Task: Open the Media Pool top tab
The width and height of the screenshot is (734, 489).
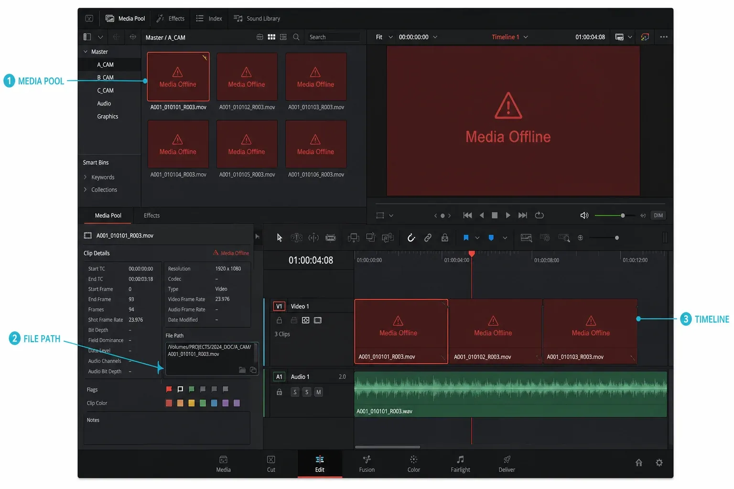Action: pos(125,19)
